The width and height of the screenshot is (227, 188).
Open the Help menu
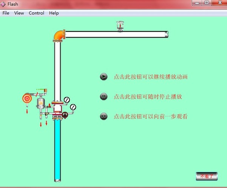(x=54, y=13)
